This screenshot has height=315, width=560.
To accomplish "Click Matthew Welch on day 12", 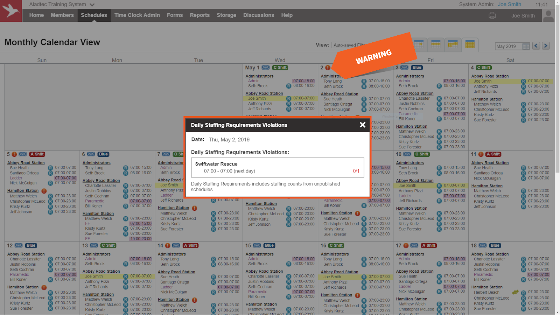I will [x=23, y=293].
